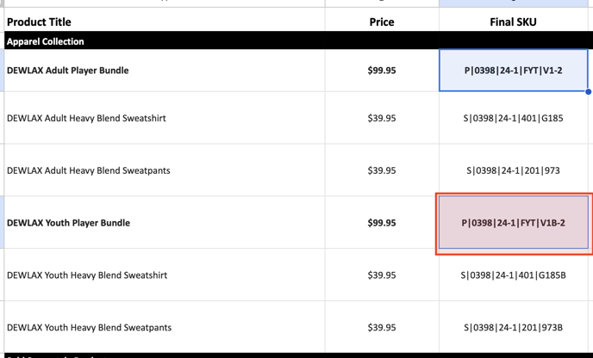
Task: Click the Youth Heavy Blend Sweatpants price
Action: tap(381, 328)
